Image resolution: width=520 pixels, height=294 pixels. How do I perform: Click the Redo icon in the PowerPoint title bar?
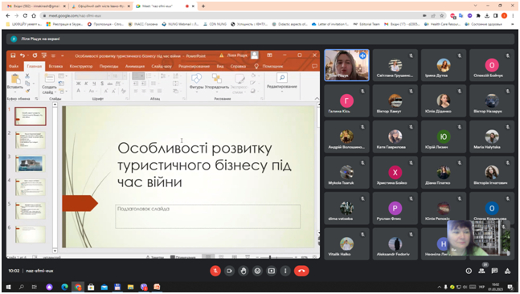35,55
